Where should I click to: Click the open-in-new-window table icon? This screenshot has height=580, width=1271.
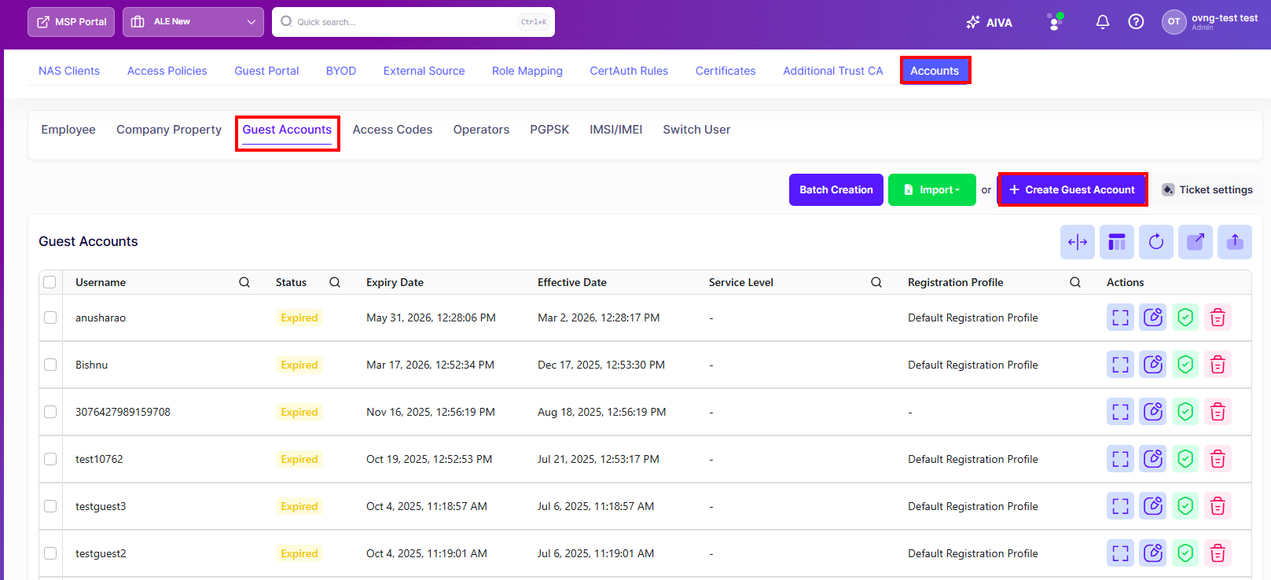coord(1196,242)
